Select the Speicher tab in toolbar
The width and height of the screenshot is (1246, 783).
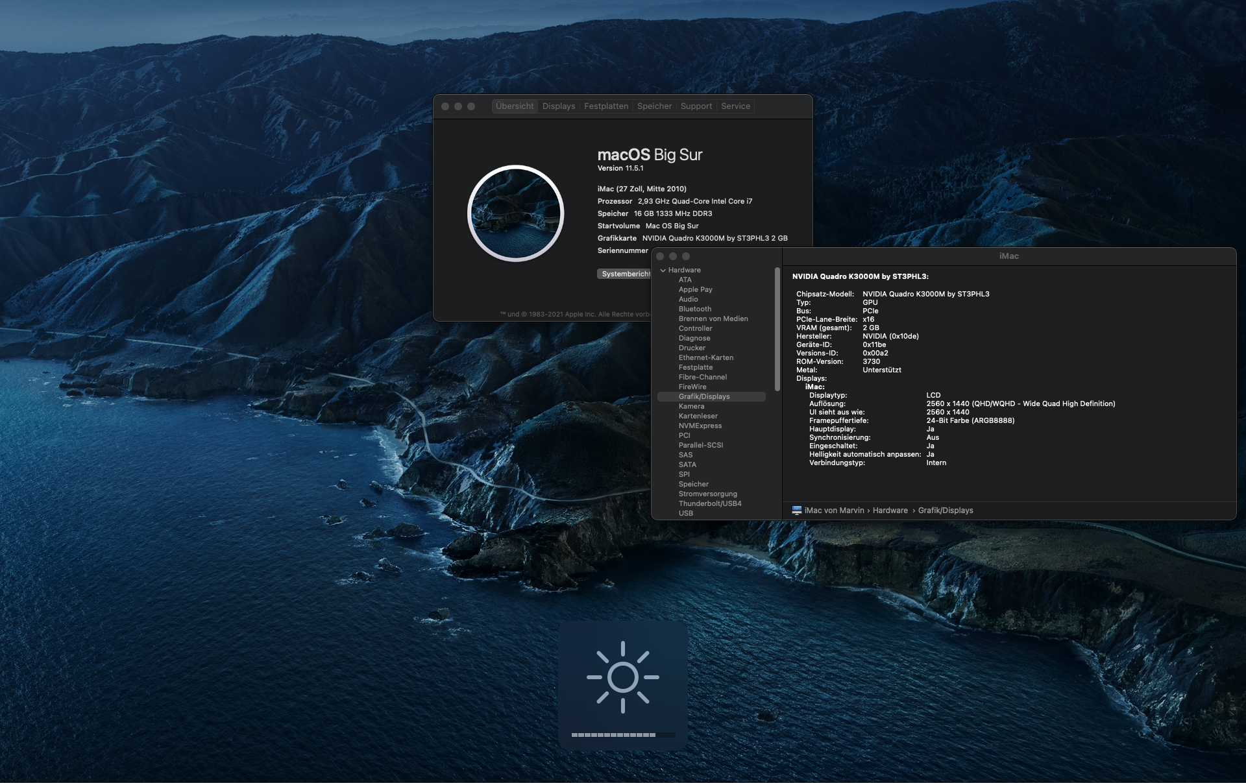[654, 106]
